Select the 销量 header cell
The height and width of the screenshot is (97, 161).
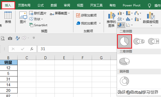[9, 63]
